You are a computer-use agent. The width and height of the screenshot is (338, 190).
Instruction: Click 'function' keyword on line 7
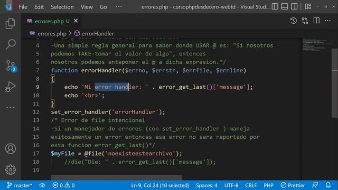64,70
